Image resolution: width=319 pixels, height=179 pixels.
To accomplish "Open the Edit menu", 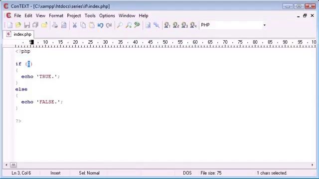I will tap(28, 15).
